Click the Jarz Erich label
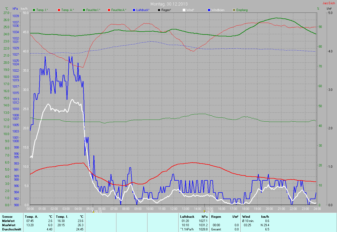Image resolution: width=337 pixels, height=232 pixels. (329, 3)
